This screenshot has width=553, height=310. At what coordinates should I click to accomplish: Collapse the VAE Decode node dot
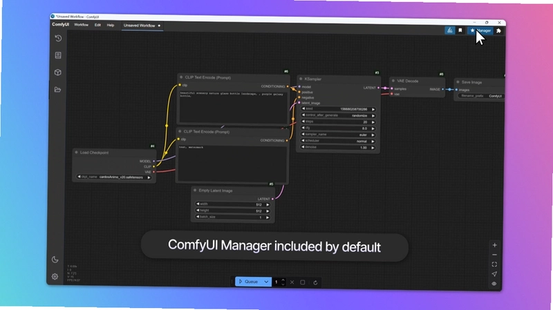[x=393, y=81]
